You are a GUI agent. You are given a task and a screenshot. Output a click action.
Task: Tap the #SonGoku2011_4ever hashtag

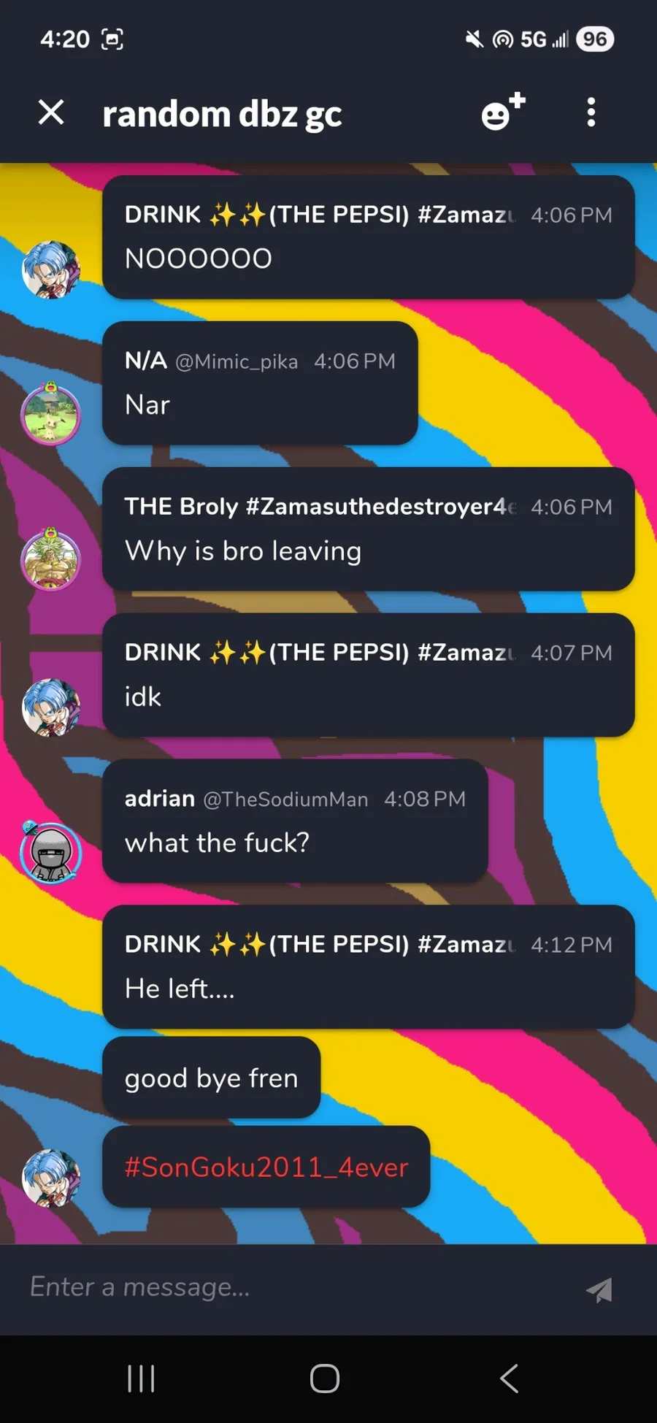[266, 1167]
